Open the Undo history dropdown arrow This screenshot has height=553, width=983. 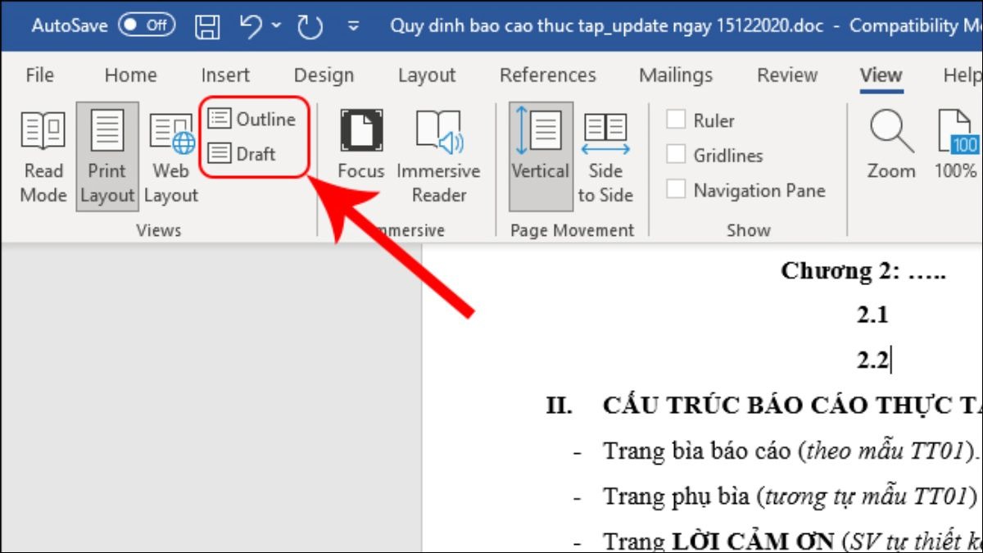click(x=277, y=25)
